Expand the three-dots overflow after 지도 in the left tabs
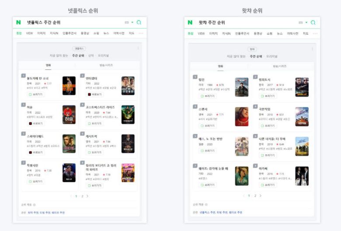 coord(141,33)
